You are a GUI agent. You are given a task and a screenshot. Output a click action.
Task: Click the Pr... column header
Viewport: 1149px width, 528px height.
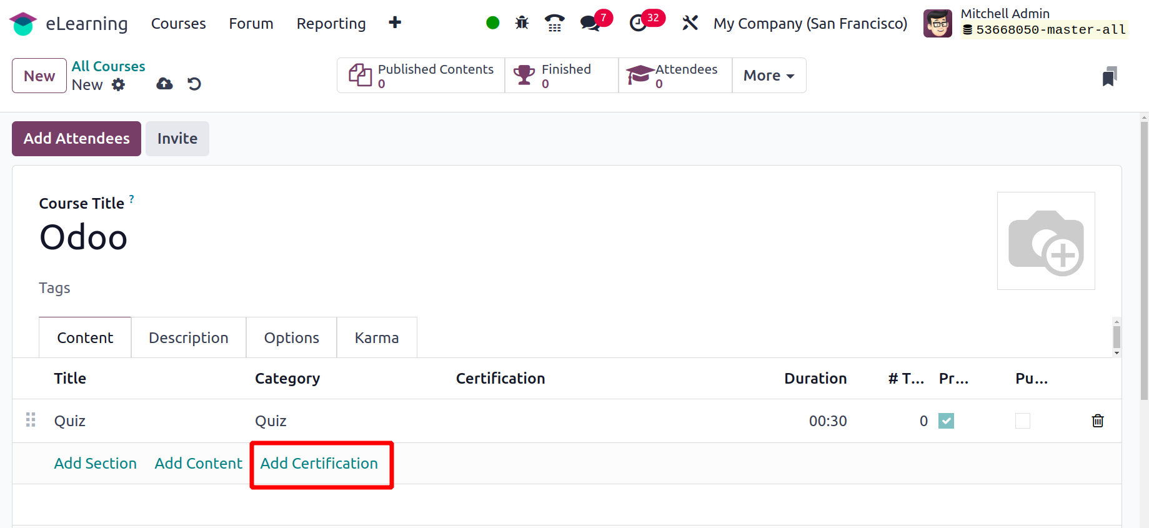[953, 379]
